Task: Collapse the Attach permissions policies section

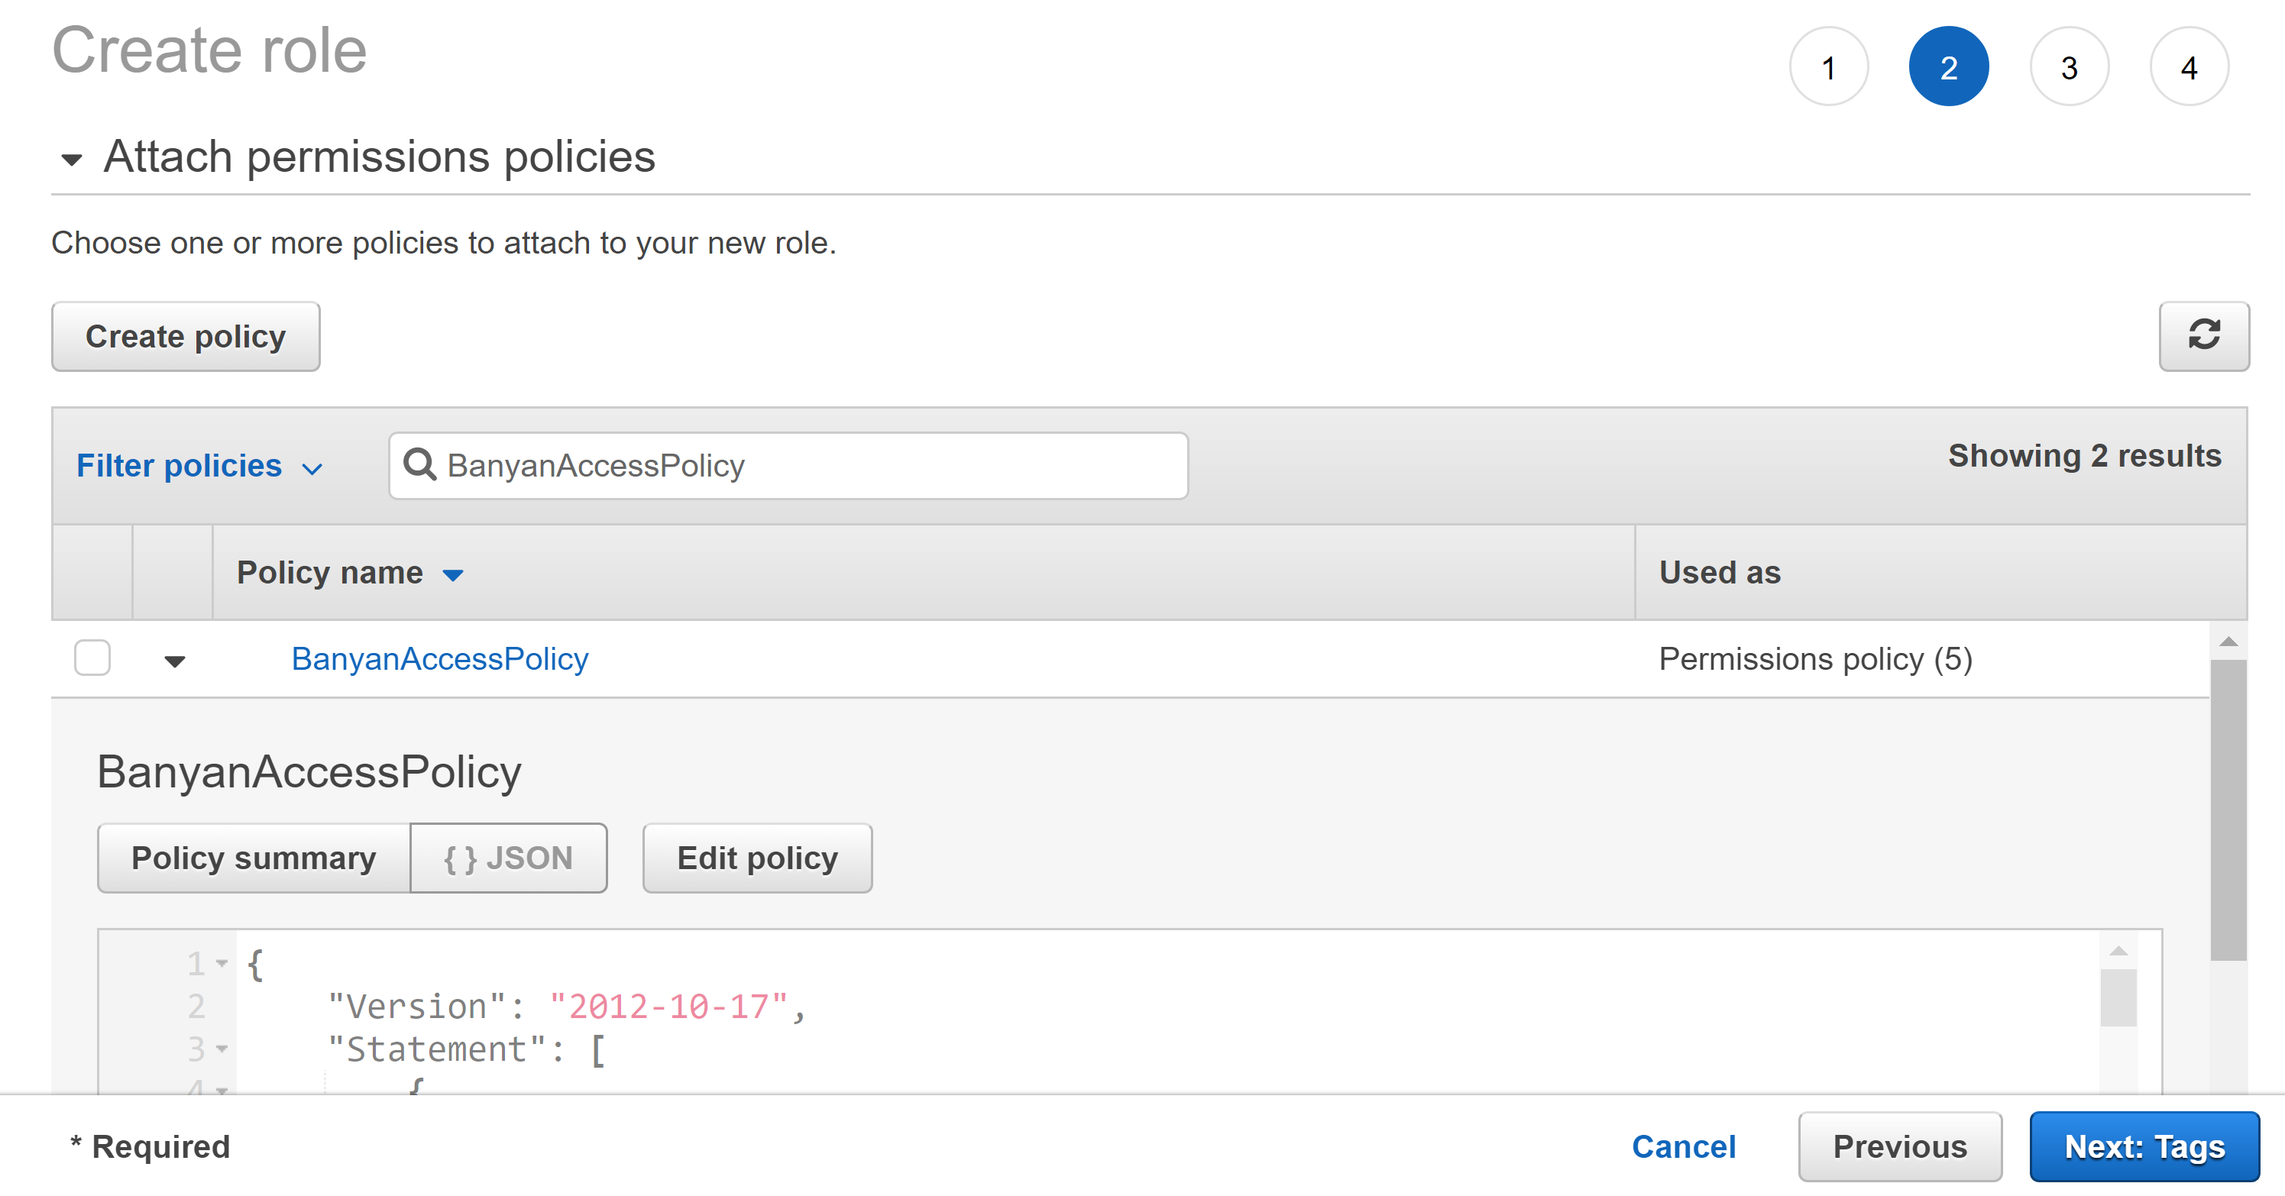Action: 73,160
